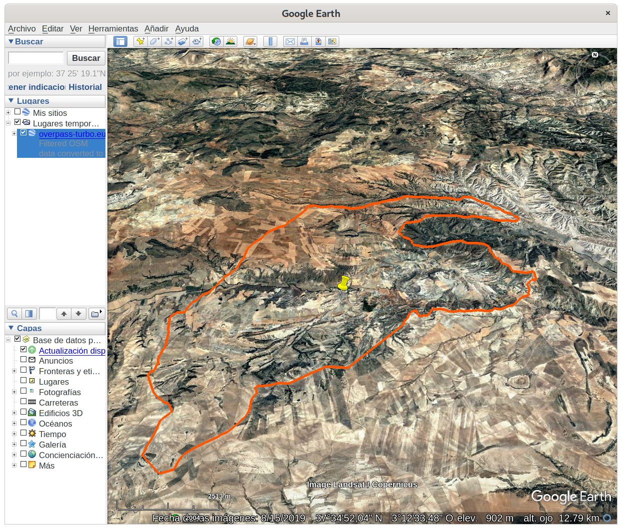Add an image overlay from the toolbar
Image resolution: width=622 pixels, height=529 pixels.
[x=182, y=41]
